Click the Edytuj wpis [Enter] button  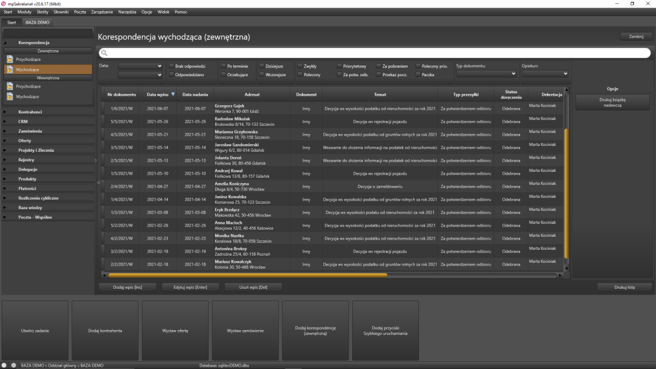coord(190,287)
